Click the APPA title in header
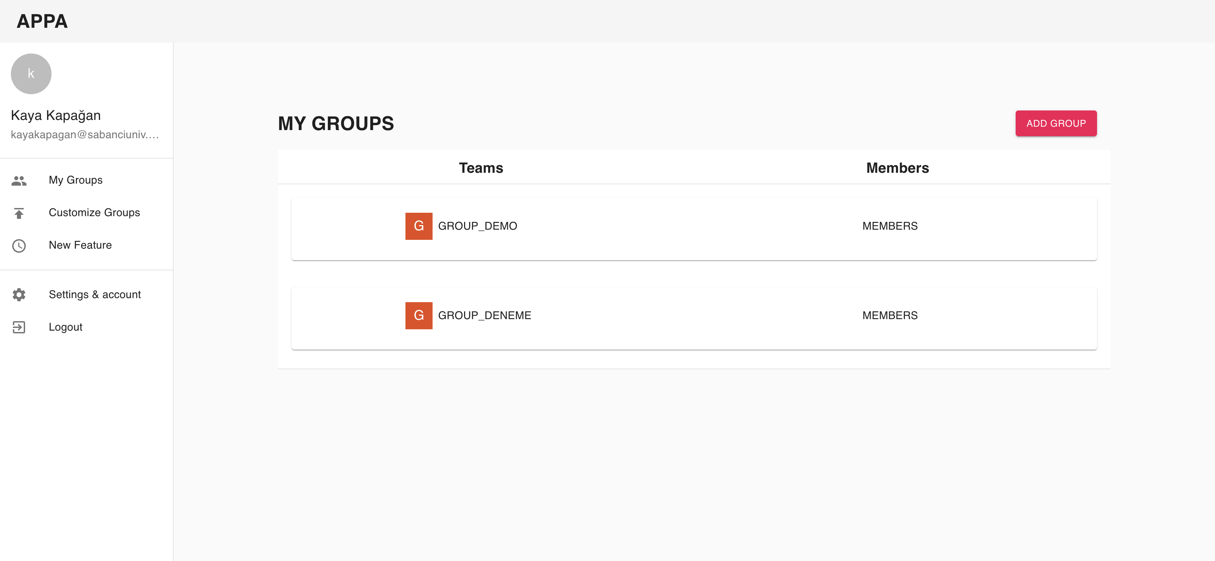 click(x=42, y=21)
